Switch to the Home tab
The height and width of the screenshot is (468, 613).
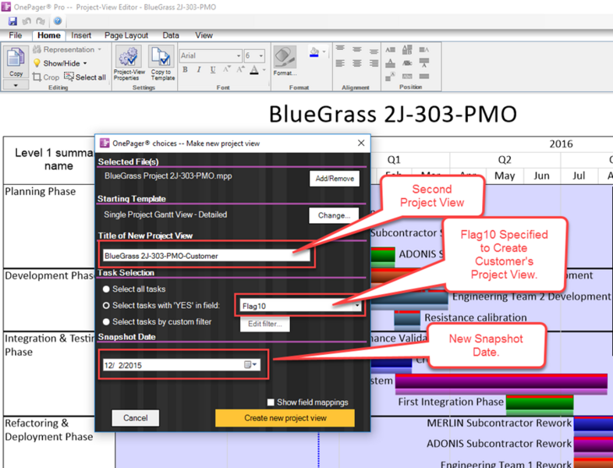[49, 35]
